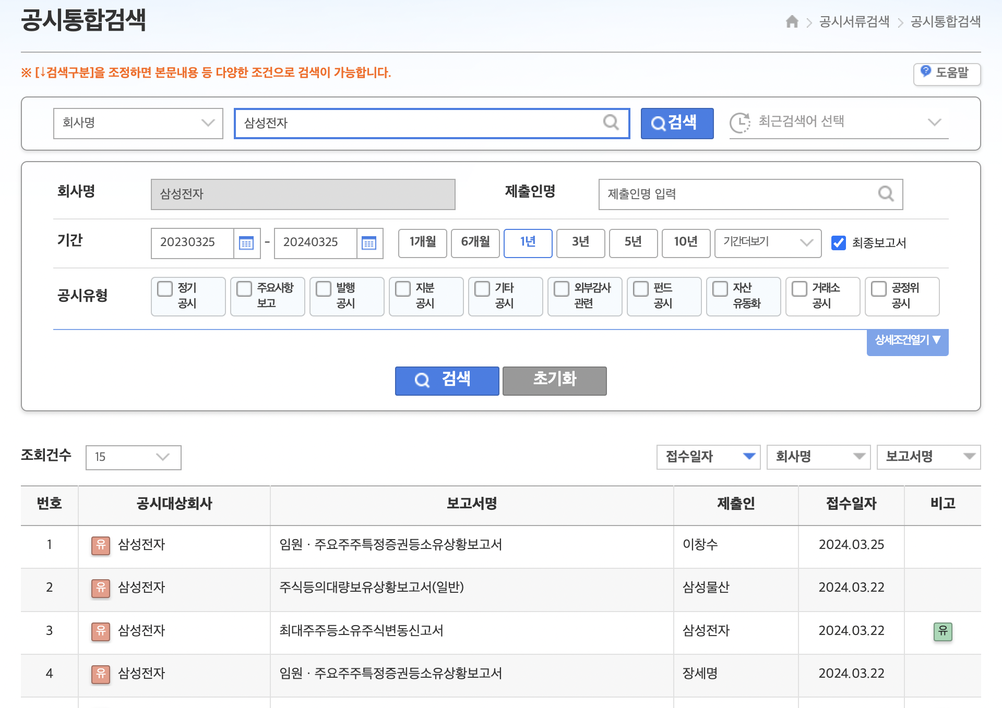Open the start date calendar picker
1002x708 pixels.
click(246, 243)
